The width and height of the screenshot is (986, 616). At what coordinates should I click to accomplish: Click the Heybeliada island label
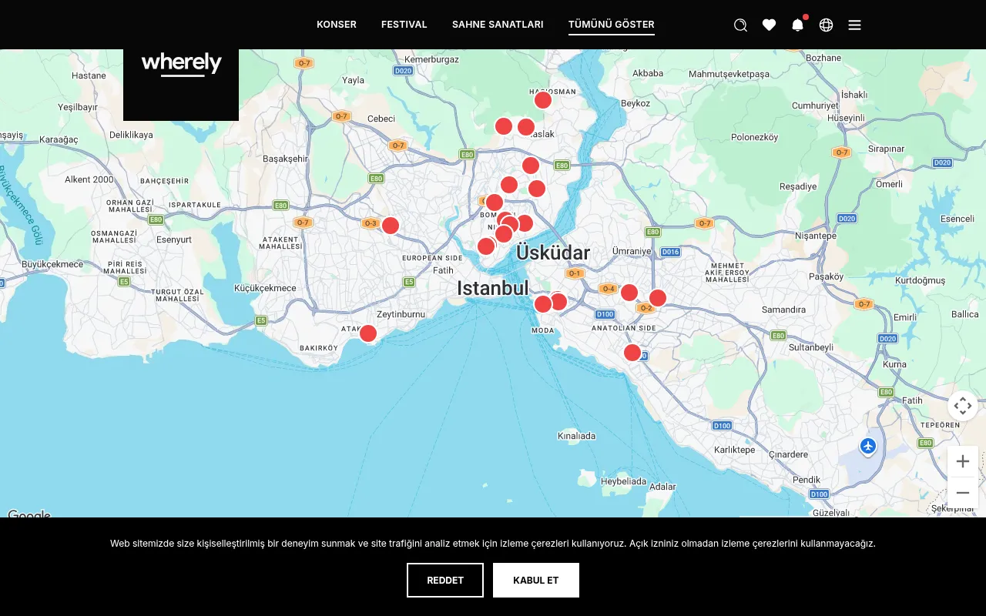pos(623,481)
